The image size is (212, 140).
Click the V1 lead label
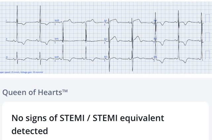(x=106, y=21)
